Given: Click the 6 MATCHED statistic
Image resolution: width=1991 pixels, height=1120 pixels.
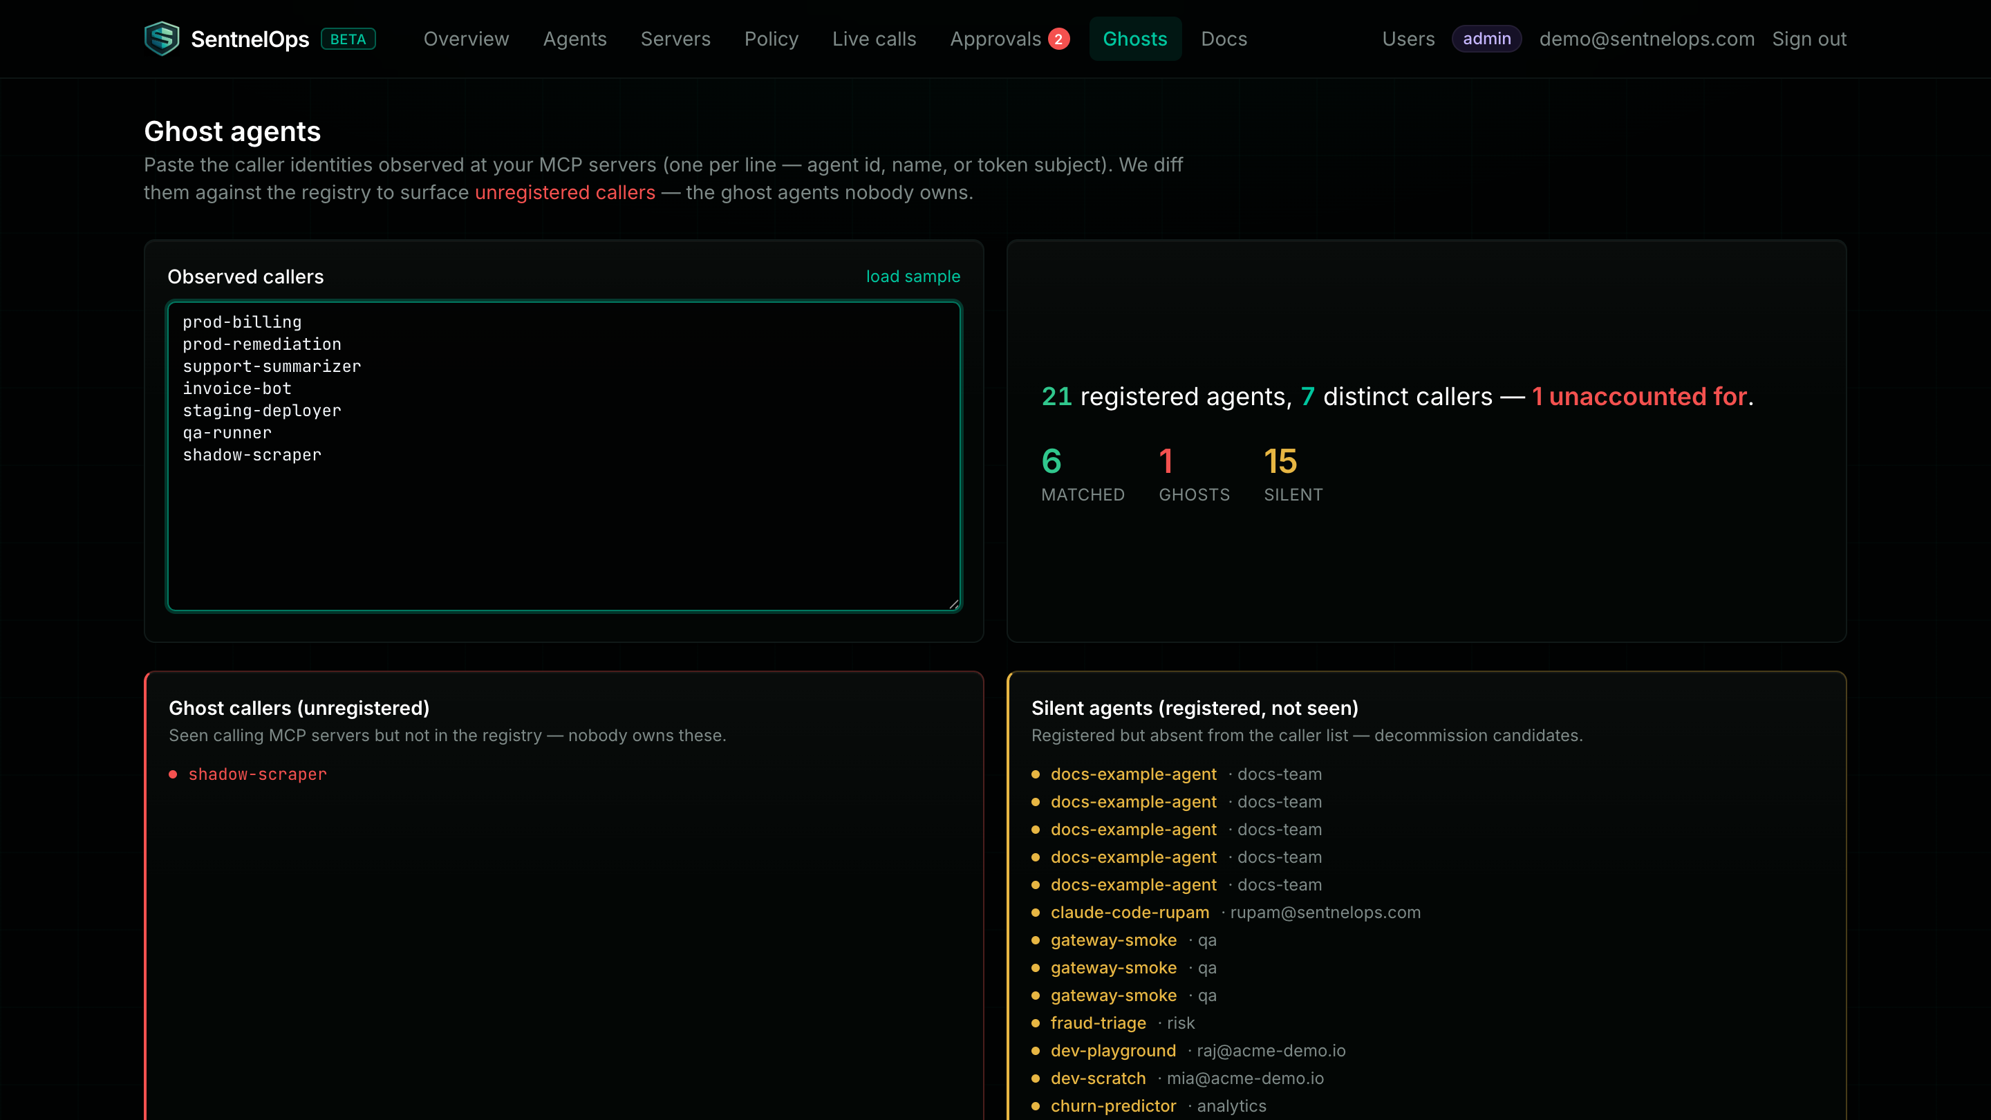Looking at the screenshot, I should point(1082,474).
